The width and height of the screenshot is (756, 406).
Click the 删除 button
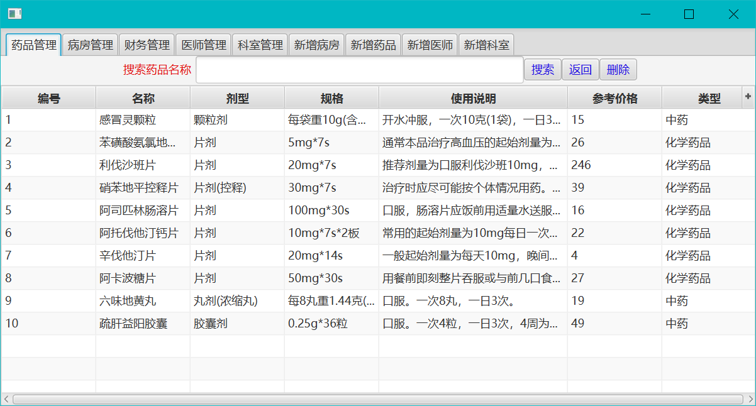pos(618,70)
